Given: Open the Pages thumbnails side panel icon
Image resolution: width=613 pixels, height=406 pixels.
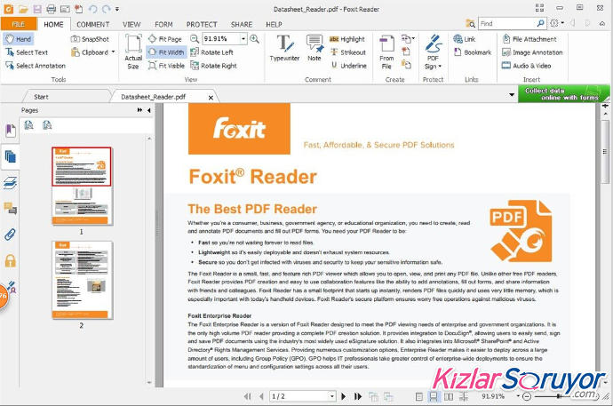Looking at the screenshot, I should [10, 156].
